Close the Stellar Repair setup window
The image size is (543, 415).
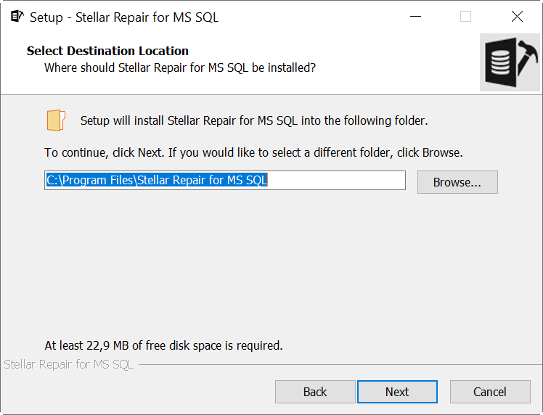[x=517, y=16]
